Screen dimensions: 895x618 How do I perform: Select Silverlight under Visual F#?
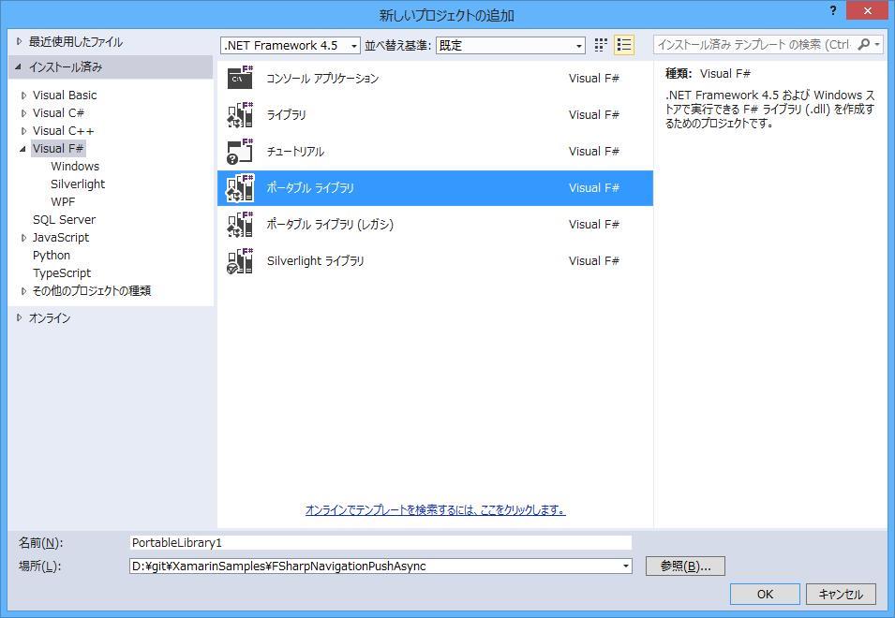[78, 184]
